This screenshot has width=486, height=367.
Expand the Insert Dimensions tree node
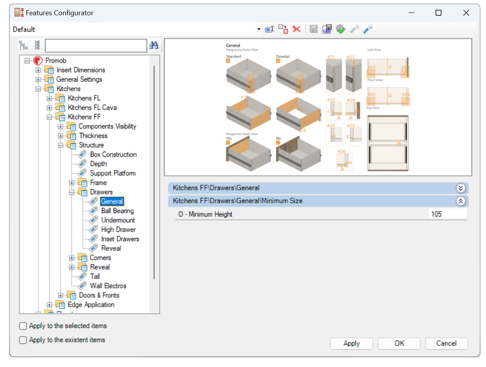point(38,70)
